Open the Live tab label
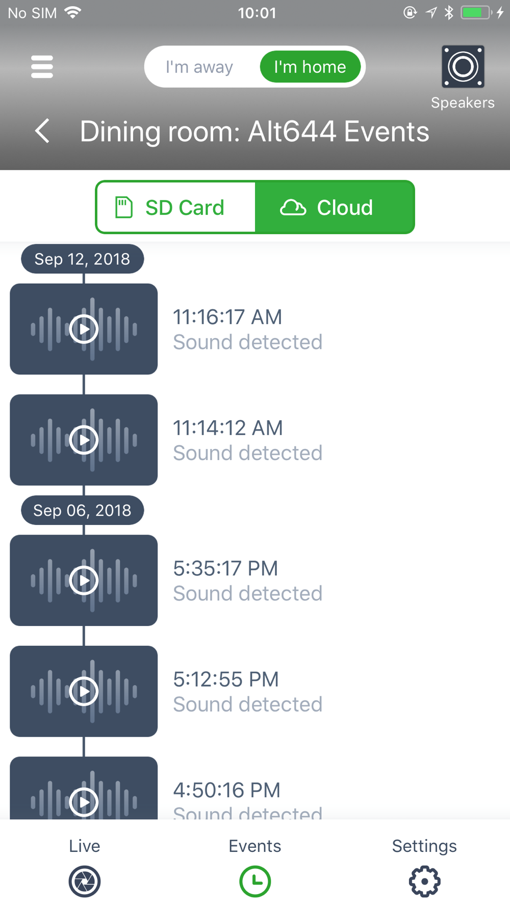 (x=85, y=846)
